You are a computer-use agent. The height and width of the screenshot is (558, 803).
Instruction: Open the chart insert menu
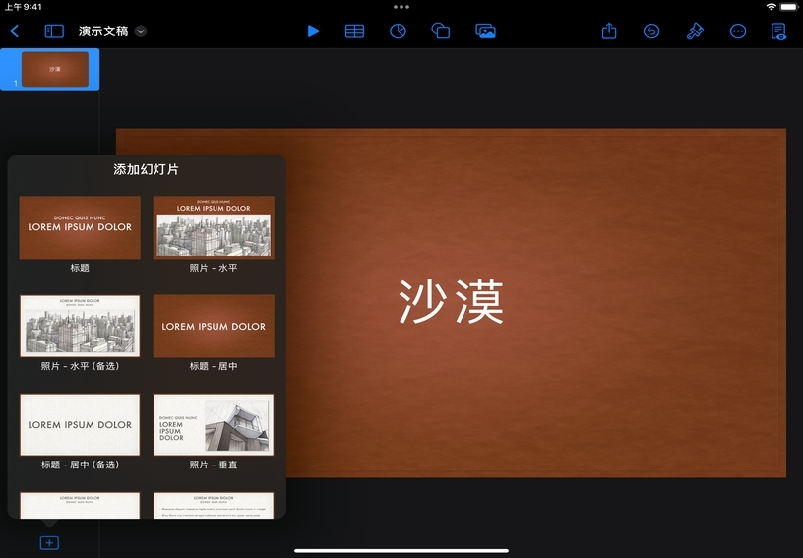click(x=398, y=31)
